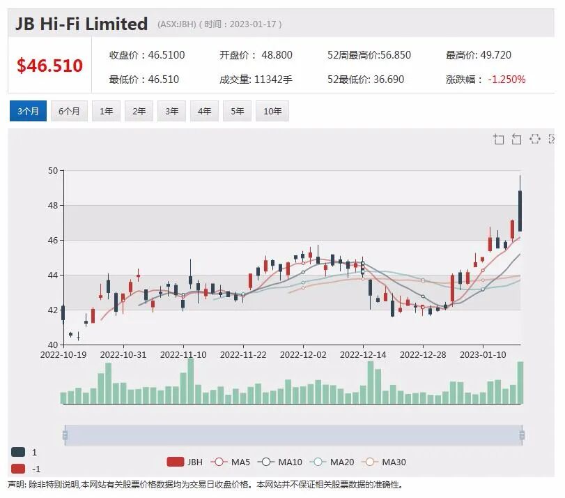Click the y-axis label 48
Viewport: 565px width, 498px height.
53,205
